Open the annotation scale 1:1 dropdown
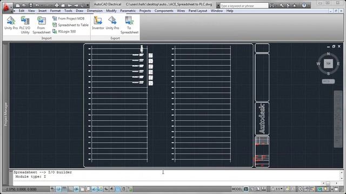This screenshot has width=346, height=194. click(277, 189)
